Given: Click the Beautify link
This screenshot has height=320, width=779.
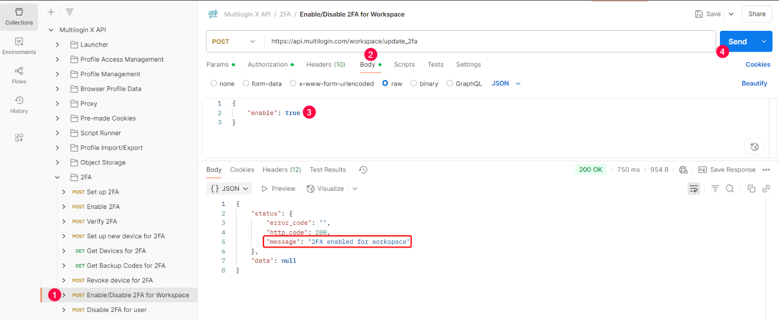Looking at the screenshot, I should click(x=754, y=83).
